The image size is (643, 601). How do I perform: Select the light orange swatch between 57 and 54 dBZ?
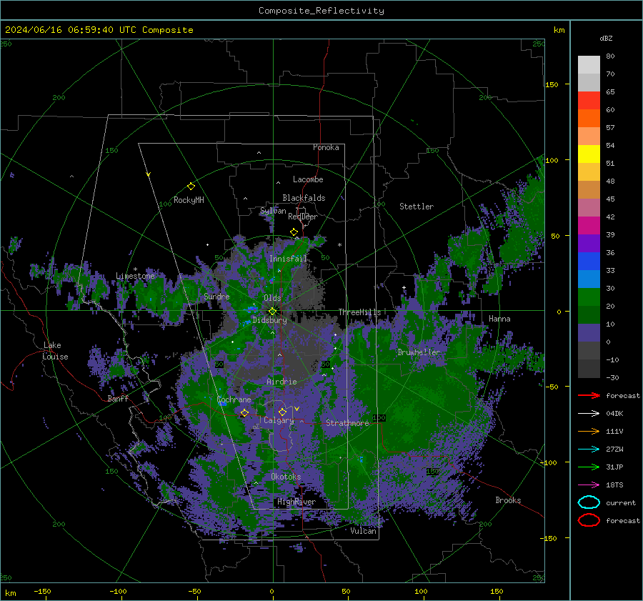(x=589, y=136)
